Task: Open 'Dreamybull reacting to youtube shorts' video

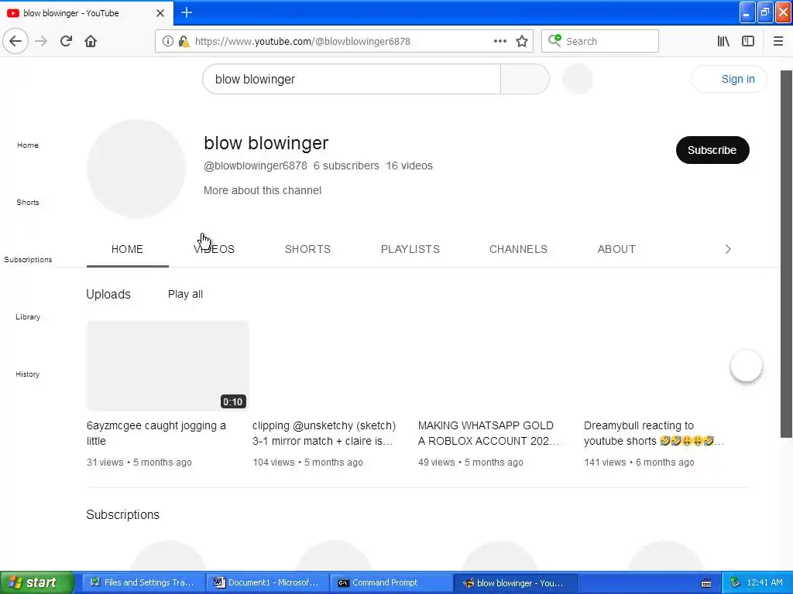Action: pos(654,433)
